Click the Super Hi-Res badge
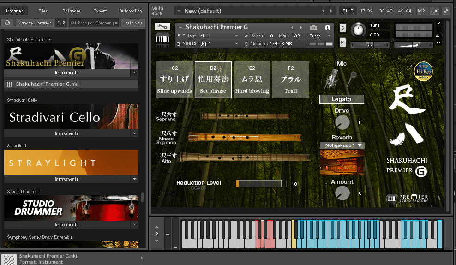The height and width of the screenshot is (265, 456). (x=423, y=71)
